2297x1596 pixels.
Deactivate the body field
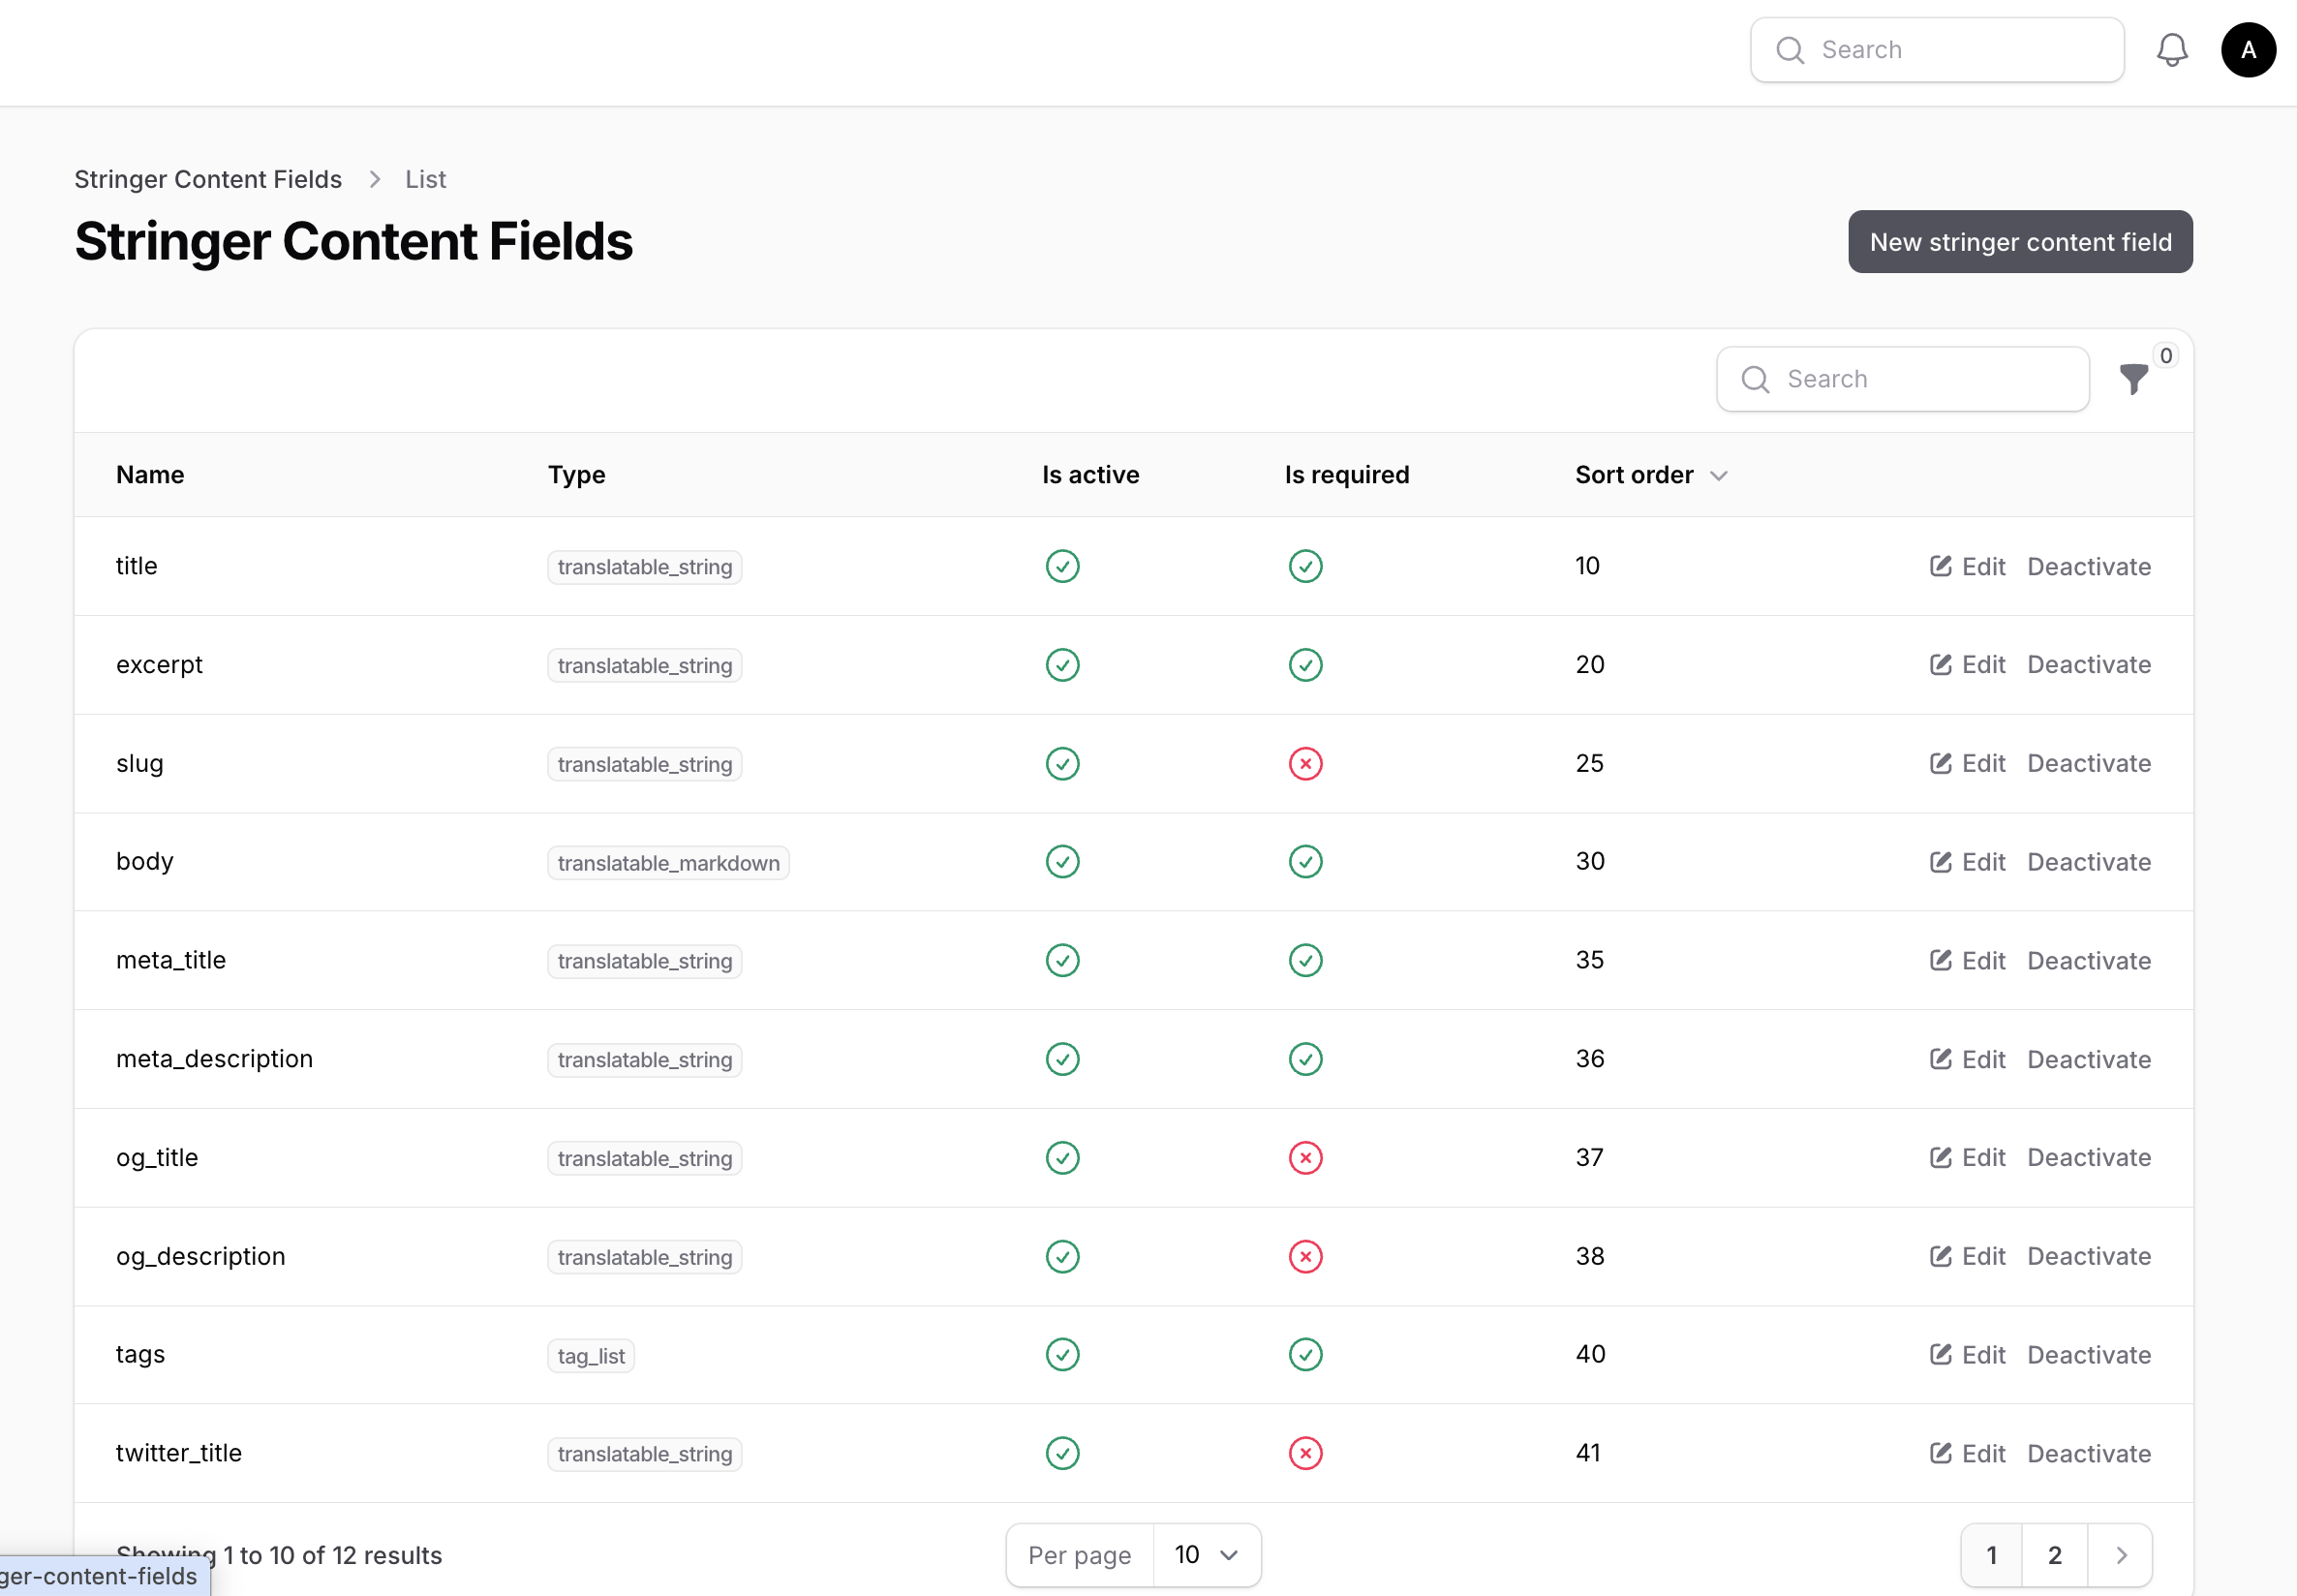pyautogui.click(x=2089, y=862)
